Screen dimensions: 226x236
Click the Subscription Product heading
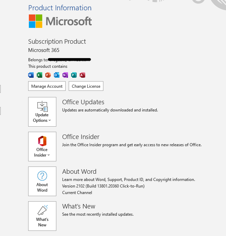click(x=57, y=42)
